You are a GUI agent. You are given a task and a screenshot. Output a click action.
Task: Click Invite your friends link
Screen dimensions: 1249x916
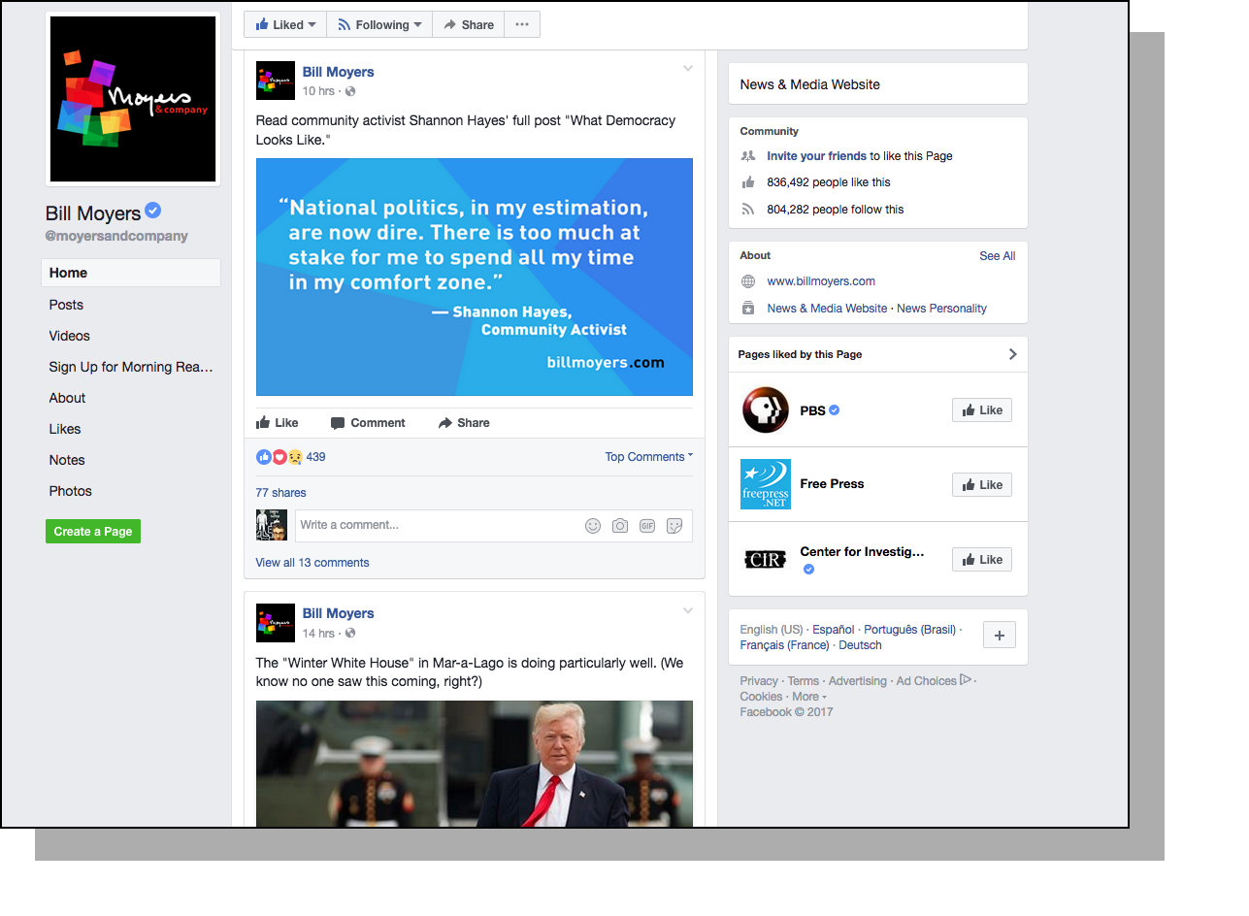click(816, 156)
